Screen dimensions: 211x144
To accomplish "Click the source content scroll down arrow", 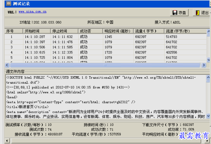I will coord(208,116).
